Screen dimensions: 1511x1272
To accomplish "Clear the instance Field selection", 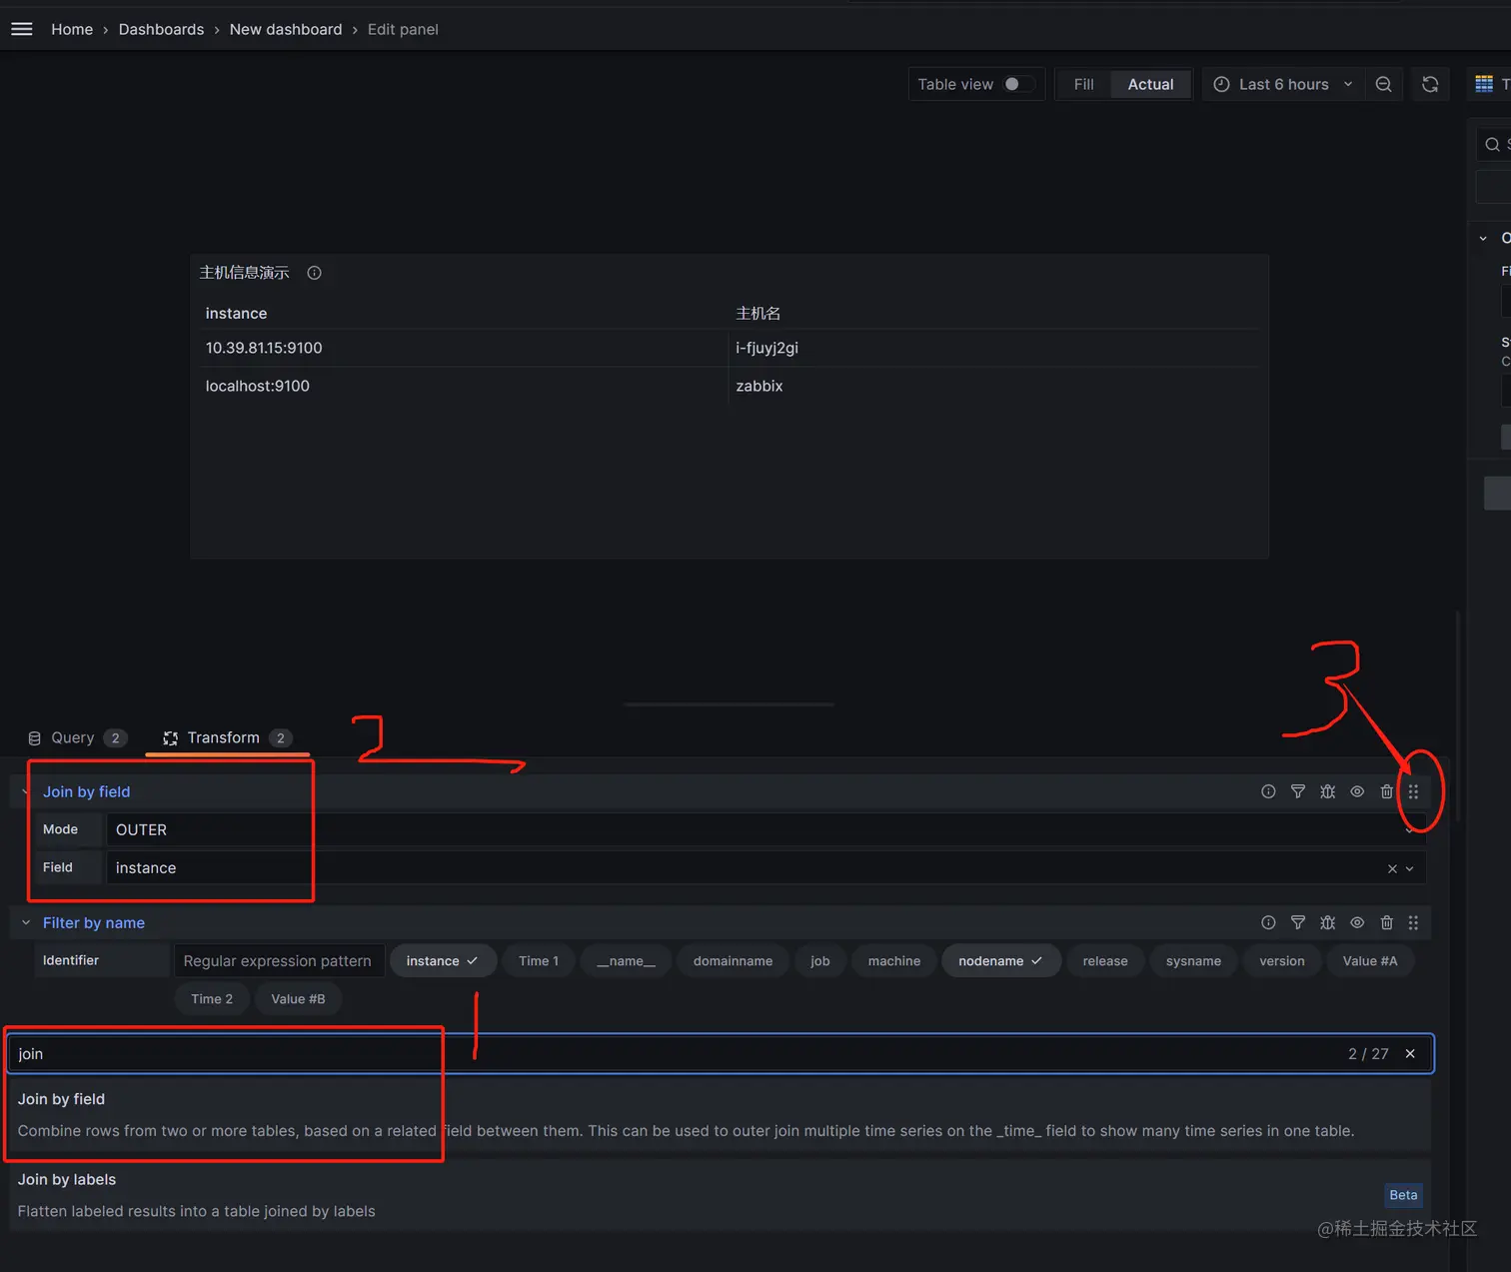I will click(1392, 868).
